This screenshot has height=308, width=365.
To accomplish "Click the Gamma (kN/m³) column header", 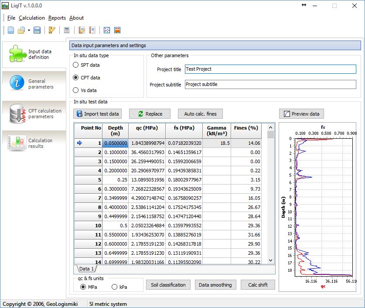I will (x=217, y=131).
